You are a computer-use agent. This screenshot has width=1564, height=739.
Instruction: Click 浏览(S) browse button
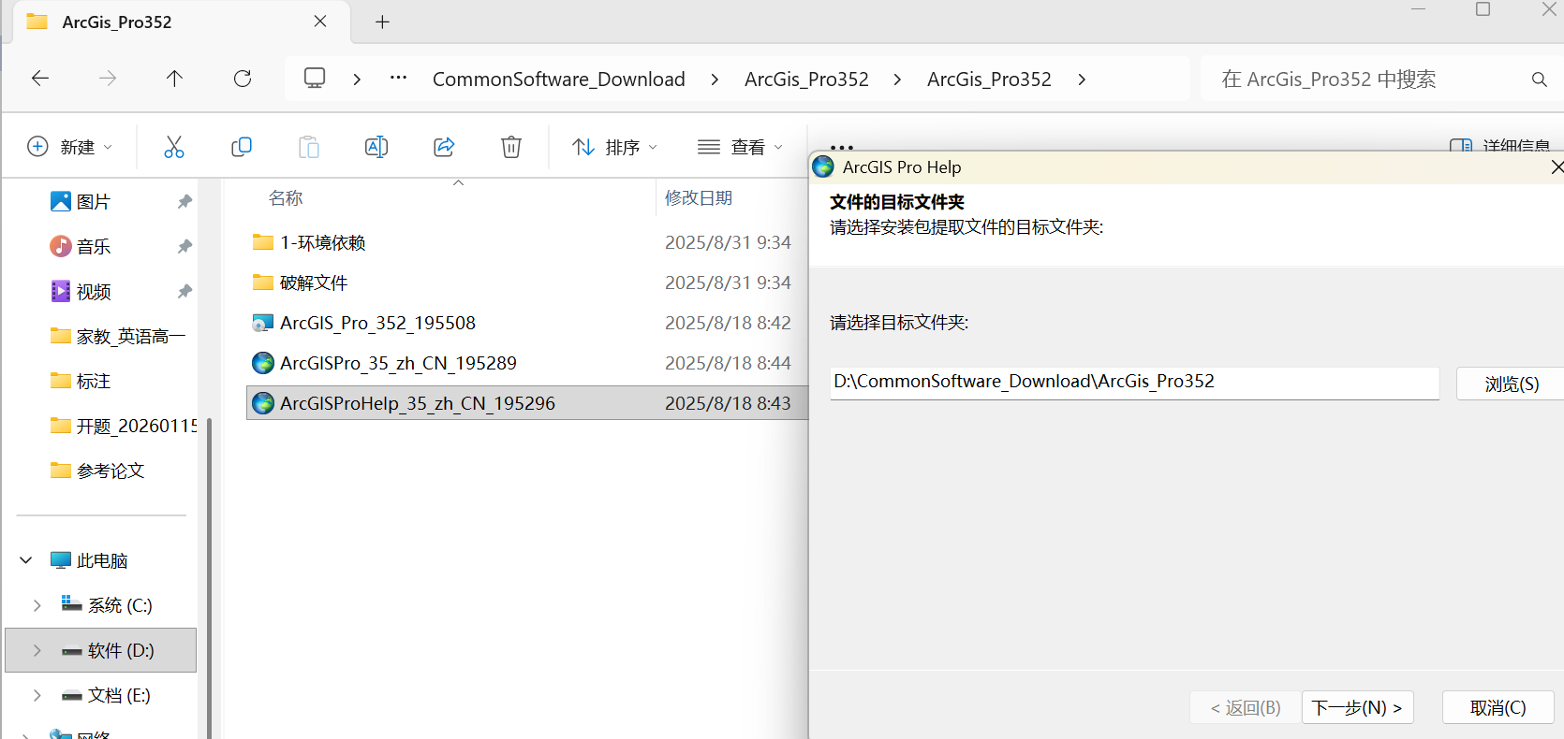[x=1511, y=384]
